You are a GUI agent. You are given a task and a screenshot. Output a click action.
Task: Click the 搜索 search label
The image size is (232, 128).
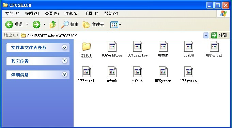click(x=74, y=25)
